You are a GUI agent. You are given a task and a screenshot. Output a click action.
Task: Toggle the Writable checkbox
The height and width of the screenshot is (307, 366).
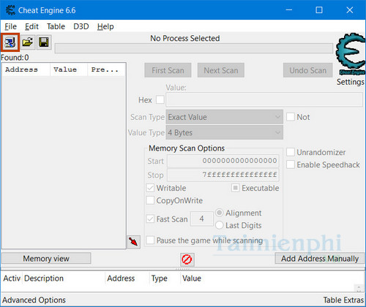[150, 188]
